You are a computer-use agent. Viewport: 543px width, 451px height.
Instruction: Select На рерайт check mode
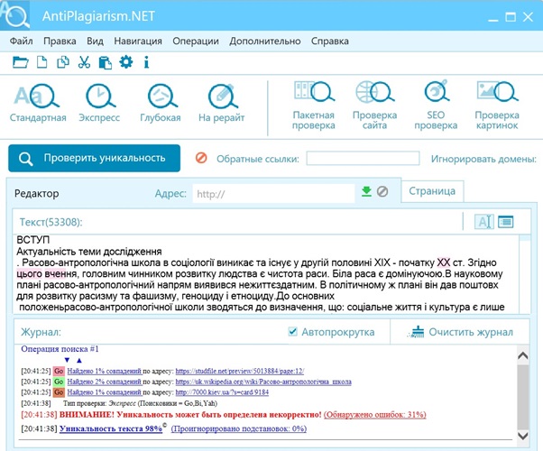tap(222, 103)
